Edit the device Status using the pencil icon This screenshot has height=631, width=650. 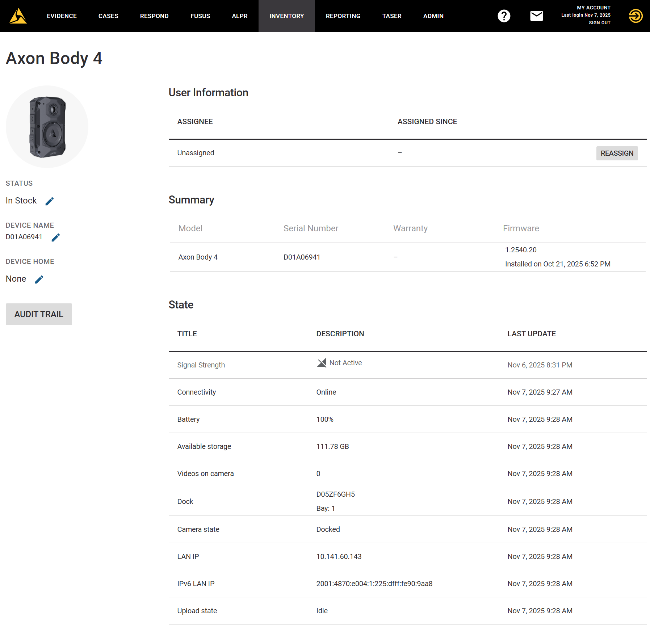[50, 201]
